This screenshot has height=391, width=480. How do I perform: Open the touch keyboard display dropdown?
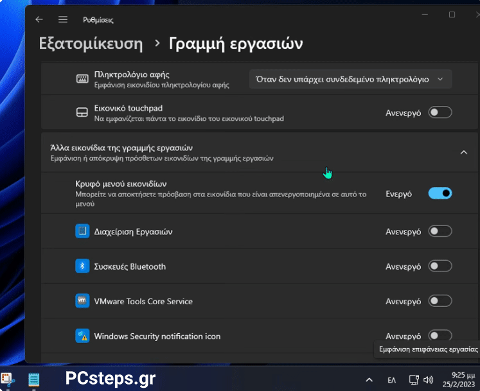tap(350, 79)
